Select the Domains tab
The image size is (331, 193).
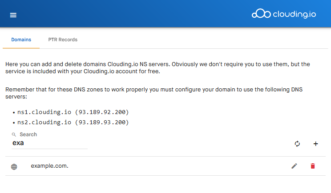click(x=21, y=39)
